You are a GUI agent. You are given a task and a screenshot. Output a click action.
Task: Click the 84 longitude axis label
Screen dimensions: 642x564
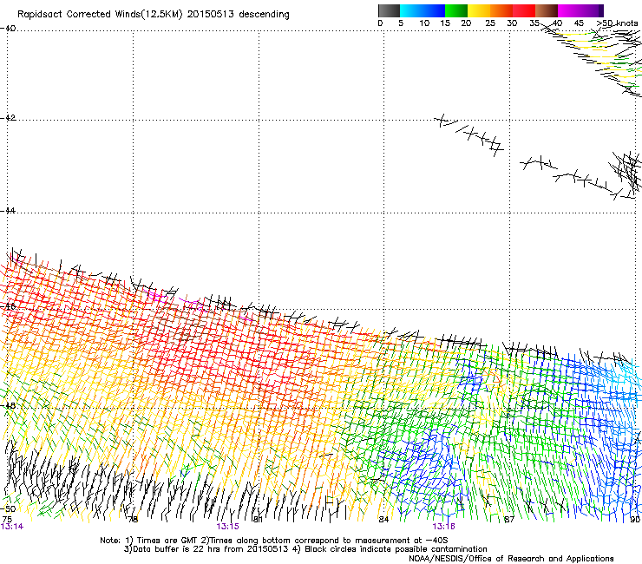coord(383,520)
